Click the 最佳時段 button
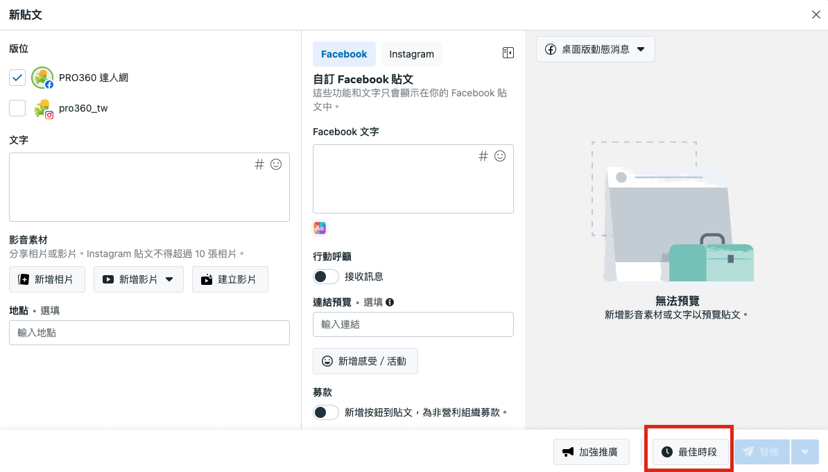Image resolution: width=828 pixels, height=472 pixels. tap(689, 452)
